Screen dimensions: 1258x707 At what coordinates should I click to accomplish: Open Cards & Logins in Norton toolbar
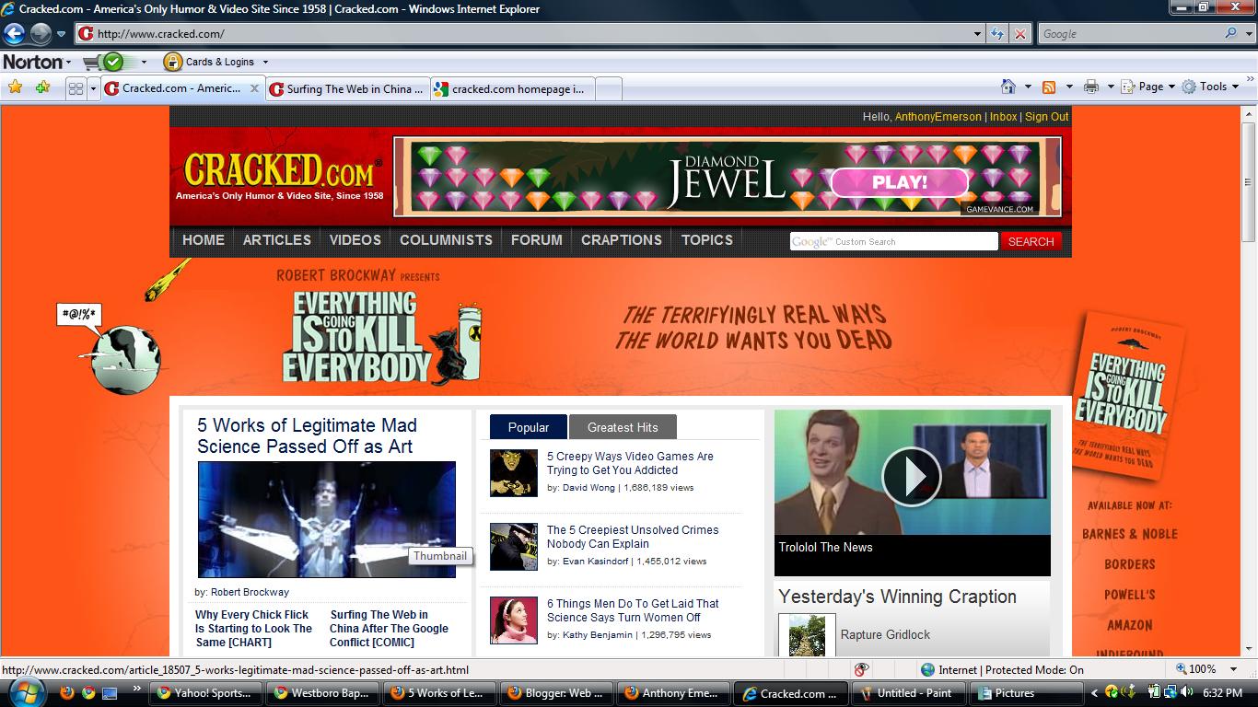(210, 62)
